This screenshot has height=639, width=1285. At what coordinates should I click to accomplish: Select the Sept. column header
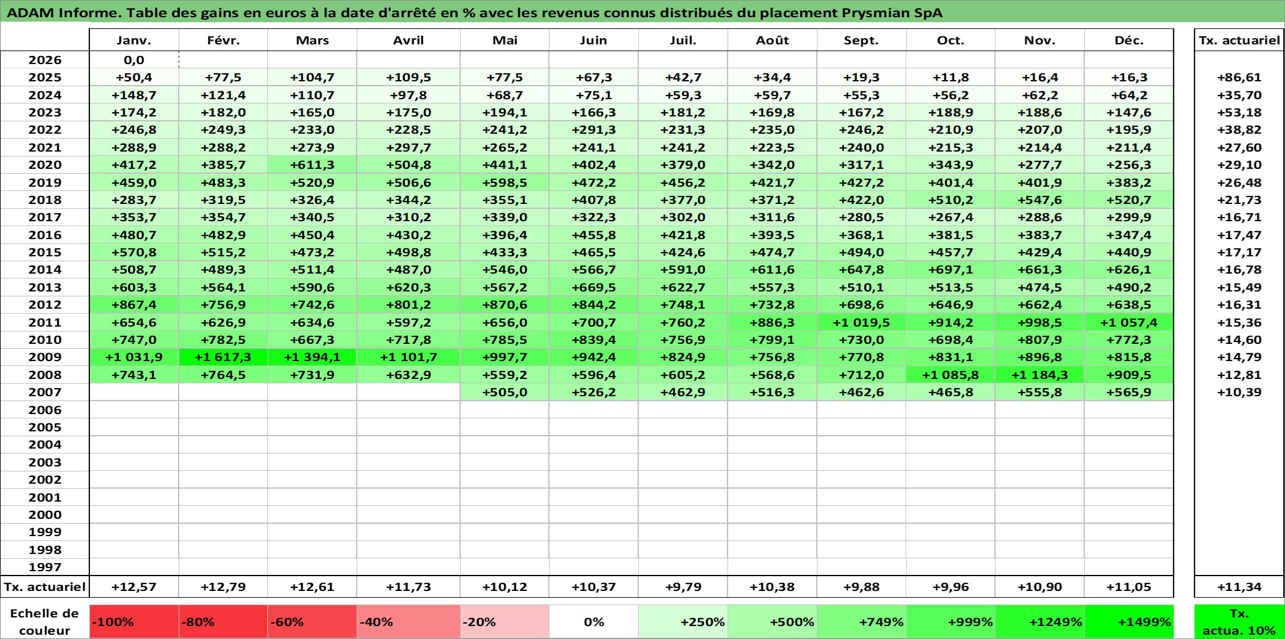(862, 40)
